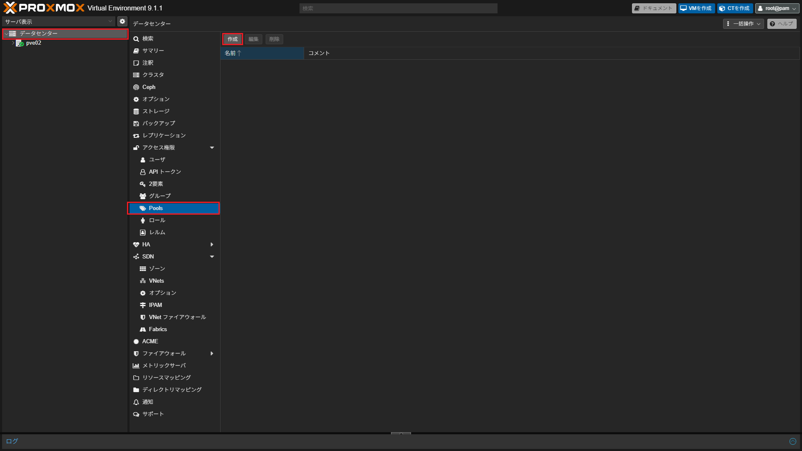
Task: Expand the HA section arrow
Action: pos(212,244)
